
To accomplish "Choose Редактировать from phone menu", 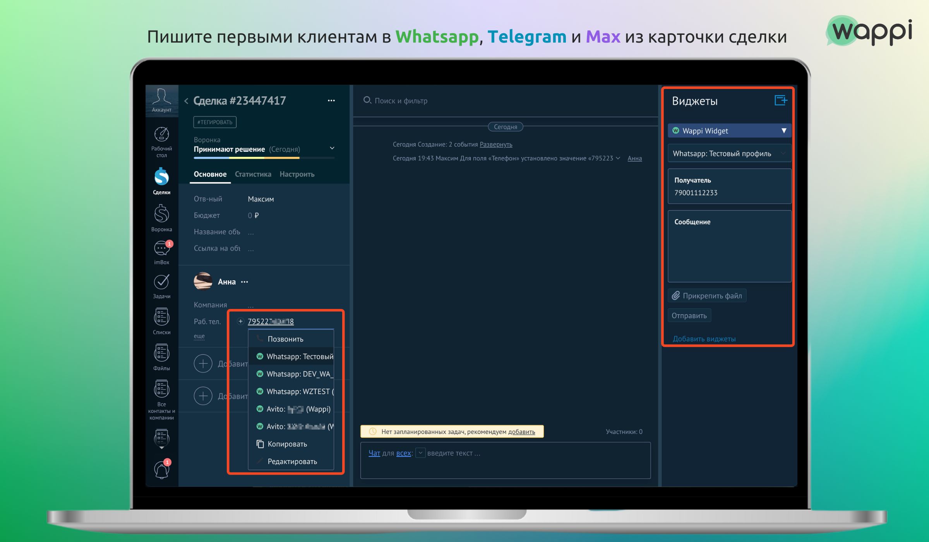I will point(291,461).
